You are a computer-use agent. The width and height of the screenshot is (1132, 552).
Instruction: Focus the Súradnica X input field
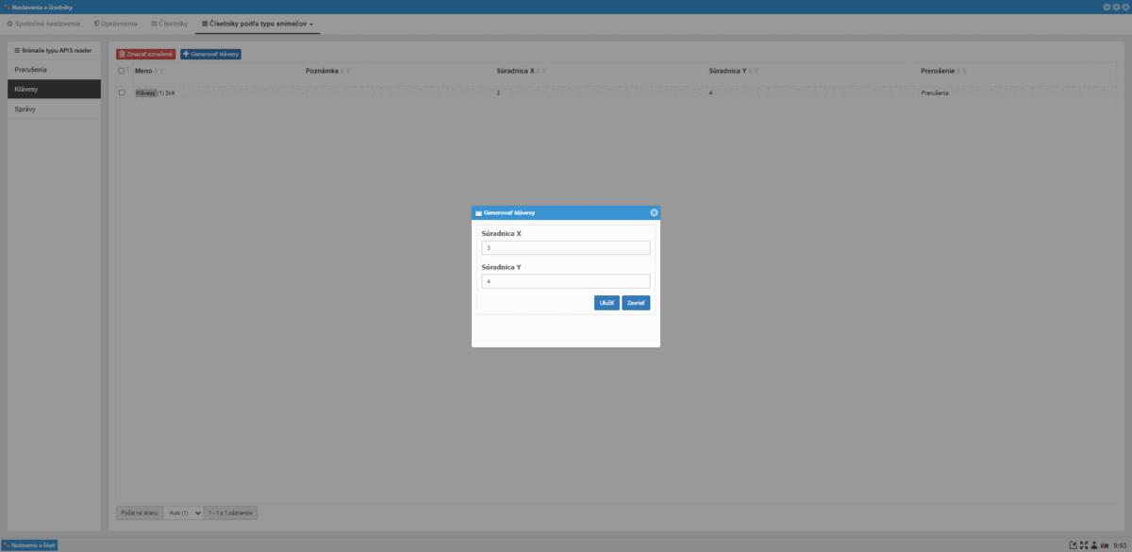565,248
